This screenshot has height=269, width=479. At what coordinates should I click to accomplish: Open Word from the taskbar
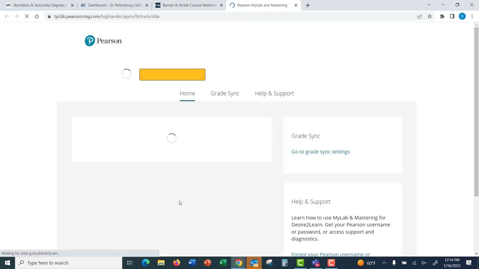coord(192,263)
